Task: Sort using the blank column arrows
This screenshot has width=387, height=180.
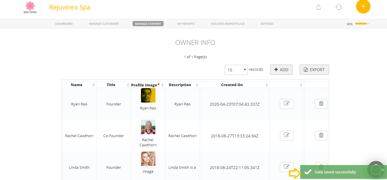Action: pos(301,85)
